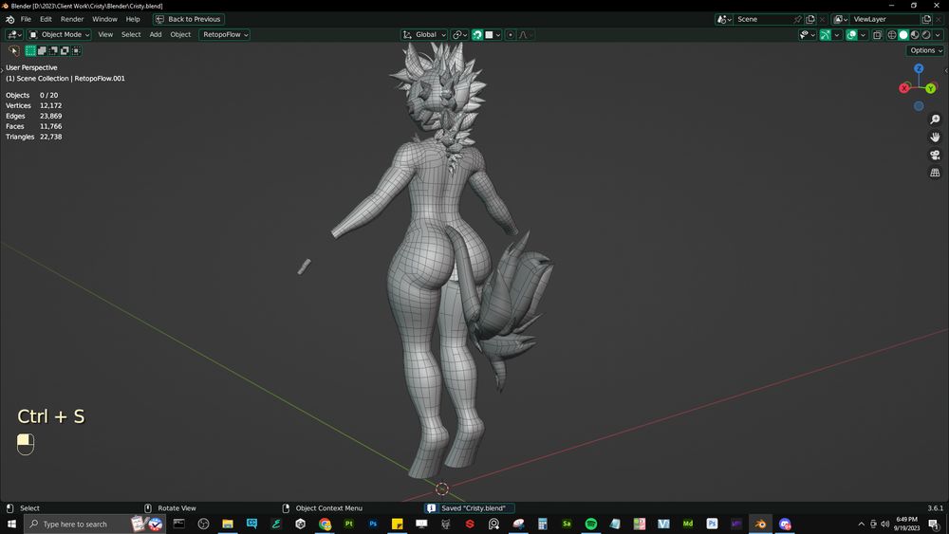
Task: Open the overlays options dropdown arrow
Action: pos(863,35)
